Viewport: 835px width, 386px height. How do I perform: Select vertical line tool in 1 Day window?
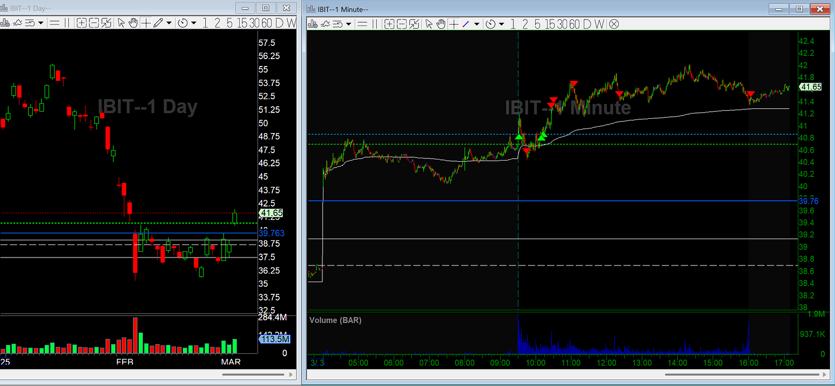[x=67, y=23]
